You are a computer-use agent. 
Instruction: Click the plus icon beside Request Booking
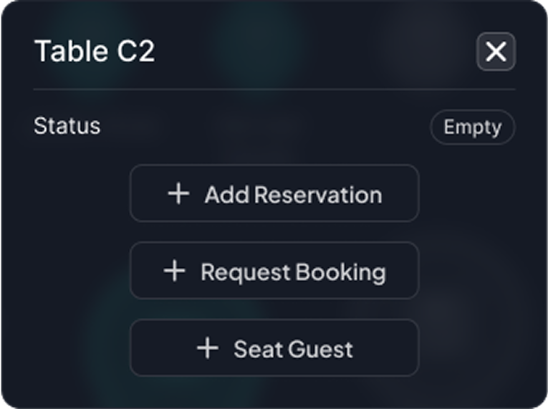point(174,271)
